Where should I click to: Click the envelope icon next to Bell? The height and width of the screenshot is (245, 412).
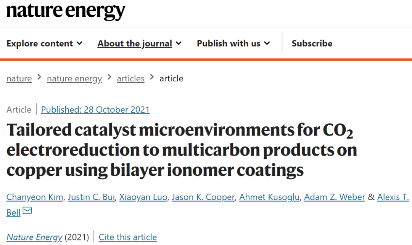pos(27,210)
